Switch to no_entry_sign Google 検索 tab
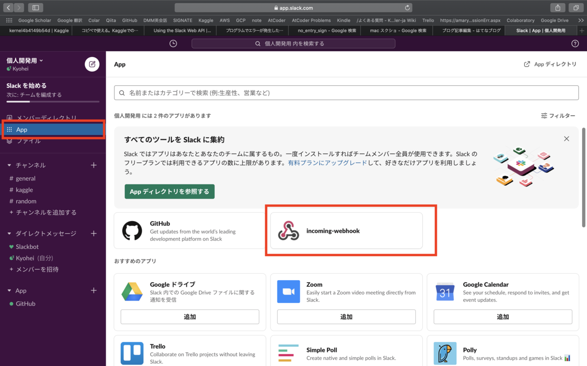Image resolution: width=587 pixels, height=366 pixels. 326,30
